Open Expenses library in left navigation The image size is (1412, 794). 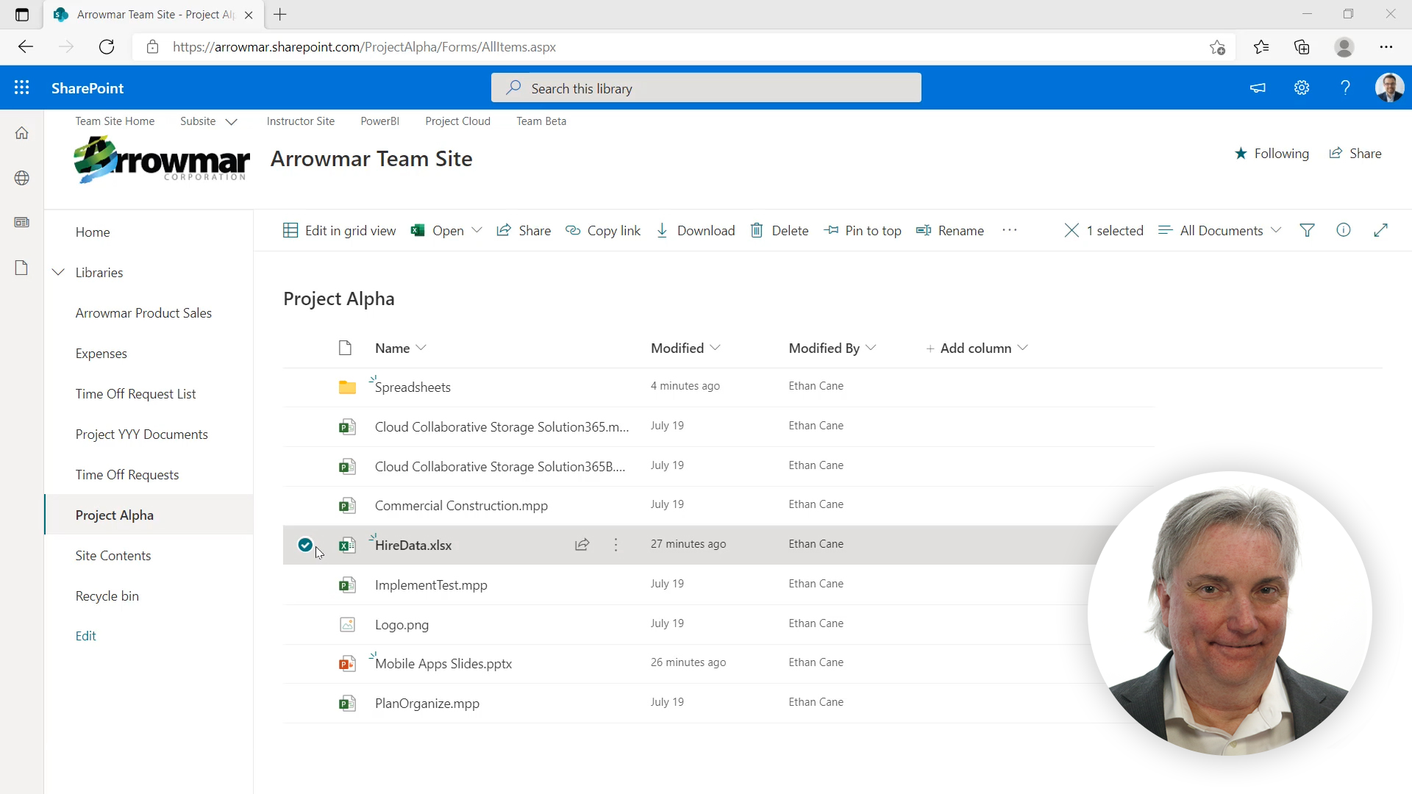click(101, 353)
